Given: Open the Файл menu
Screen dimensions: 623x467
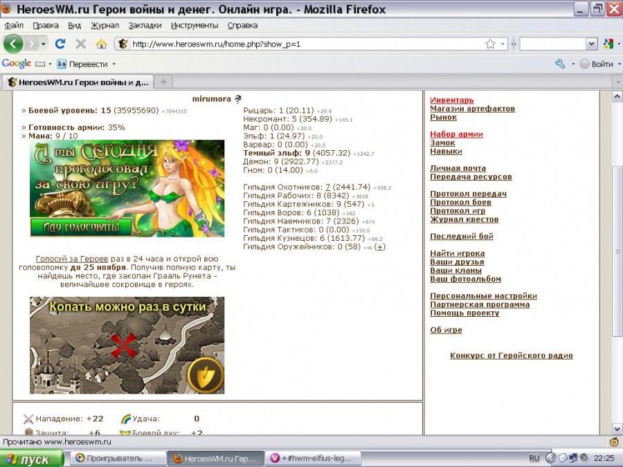Looking at the screenshot, I should click(14, 26).
